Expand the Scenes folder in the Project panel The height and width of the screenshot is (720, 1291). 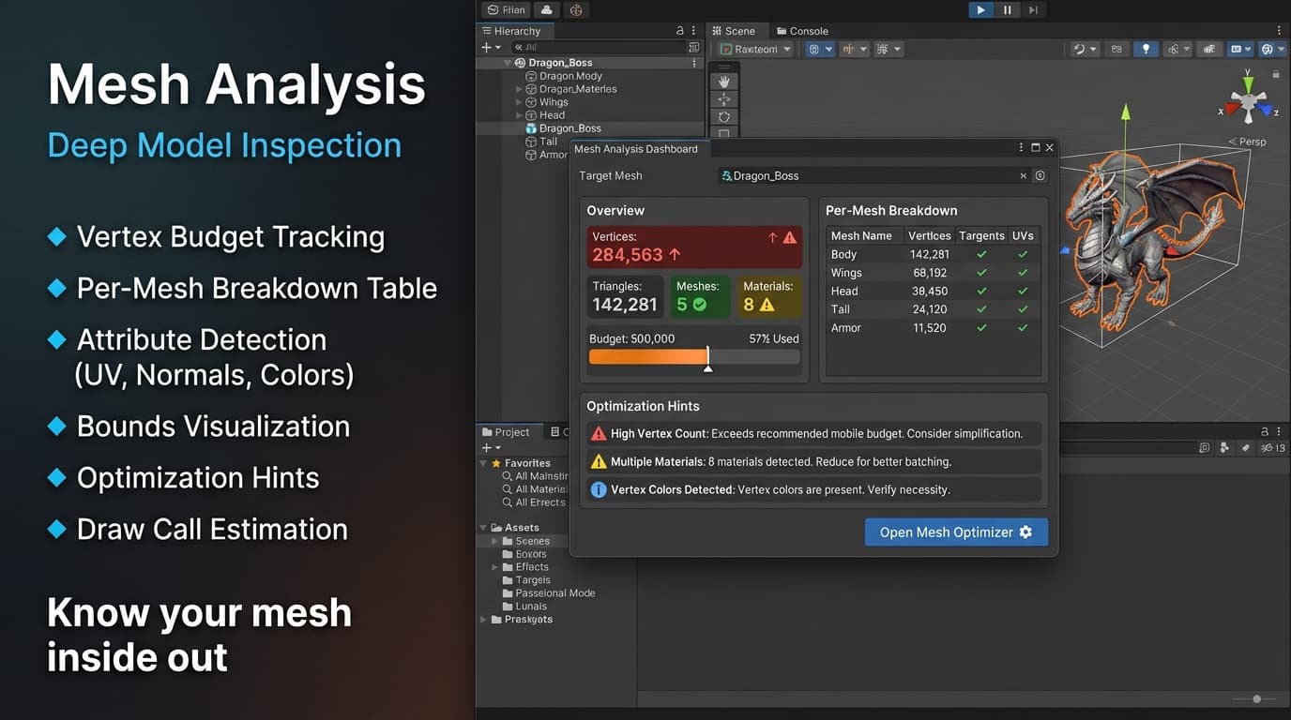pos(494,540)
